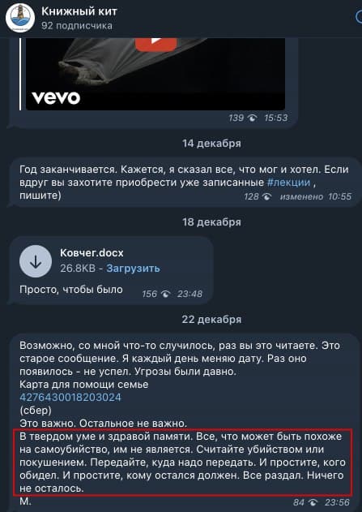The width and height of the screenshot is (362, 512).
Task: Select the card number 4276430018203024
Action: pos(70,398)
